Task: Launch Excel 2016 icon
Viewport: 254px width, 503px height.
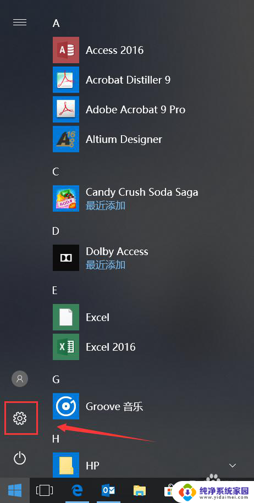Action: click(x=66, y=347)
